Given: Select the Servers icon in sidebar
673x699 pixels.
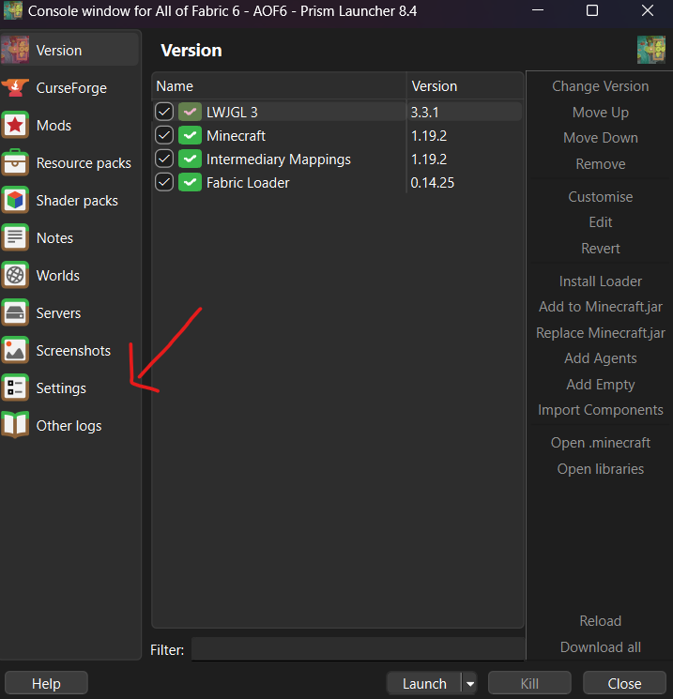Looking at the screenshot, I should 16,313.
